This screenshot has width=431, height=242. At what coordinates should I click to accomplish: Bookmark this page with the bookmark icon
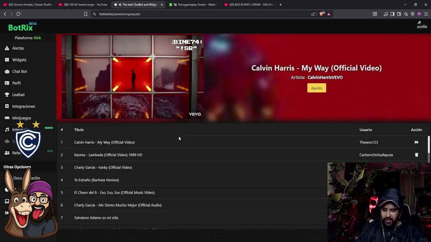click(x=86, y=14)
